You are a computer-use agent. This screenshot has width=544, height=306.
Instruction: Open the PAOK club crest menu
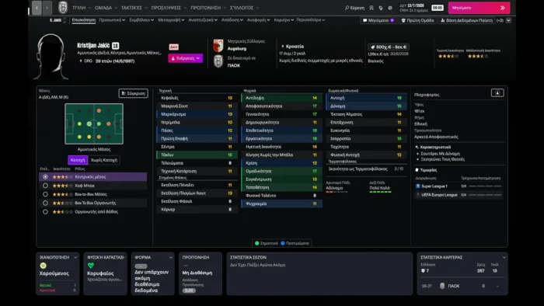tap(63, 7)
